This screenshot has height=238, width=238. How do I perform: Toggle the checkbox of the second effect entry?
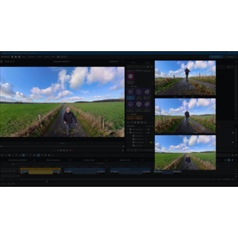[x=130, y=133]
